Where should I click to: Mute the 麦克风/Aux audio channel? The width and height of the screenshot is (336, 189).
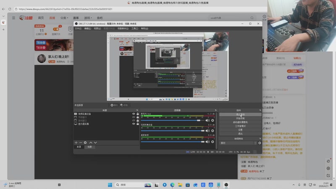[x=207, y=121]
